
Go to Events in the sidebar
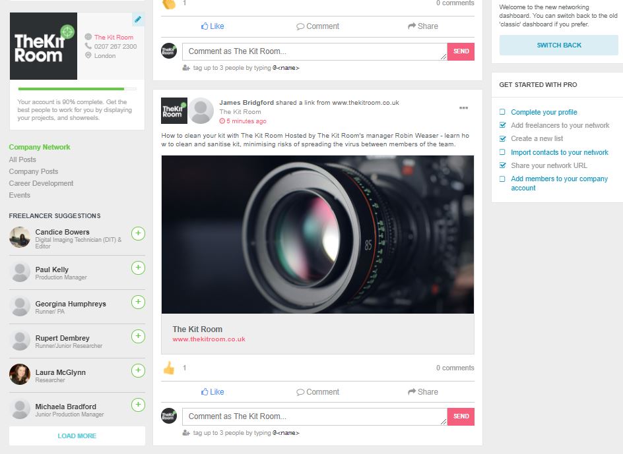click(19, 195)
